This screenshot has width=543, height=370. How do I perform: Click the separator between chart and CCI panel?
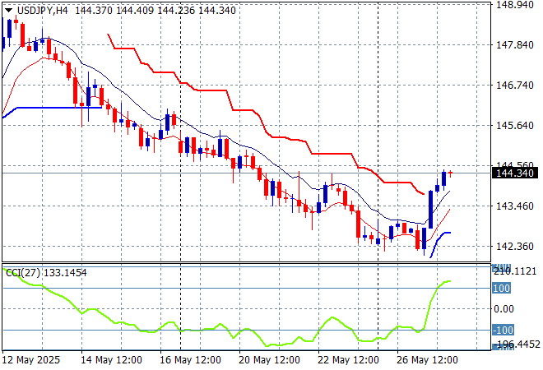click(x=247, y=264)
